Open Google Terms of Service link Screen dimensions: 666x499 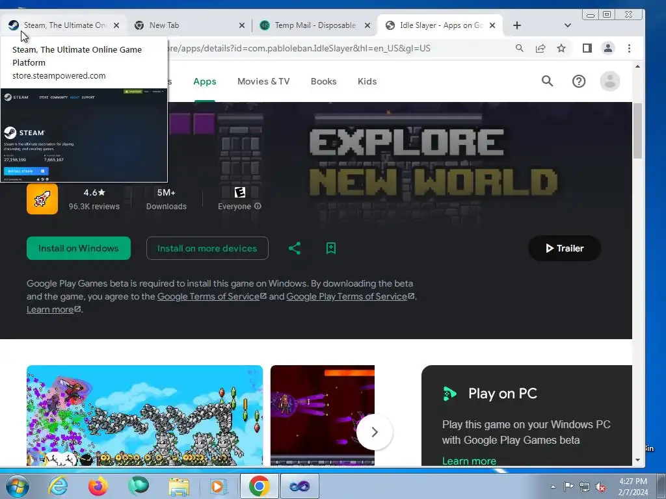[x=211, y=296]
